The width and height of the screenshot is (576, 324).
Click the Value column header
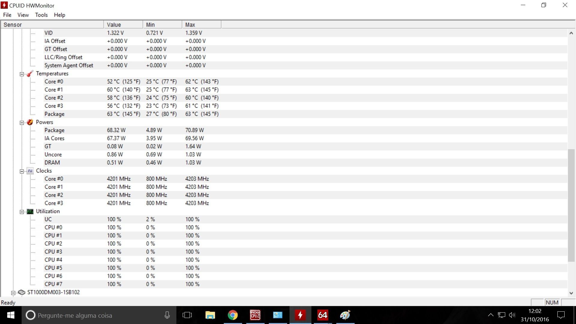click(123, 25)
